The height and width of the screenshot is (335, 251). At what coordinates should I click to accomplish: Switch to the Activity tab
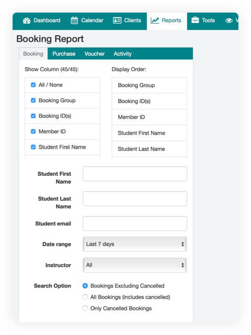pyautogui.click(x=122, y=53)
